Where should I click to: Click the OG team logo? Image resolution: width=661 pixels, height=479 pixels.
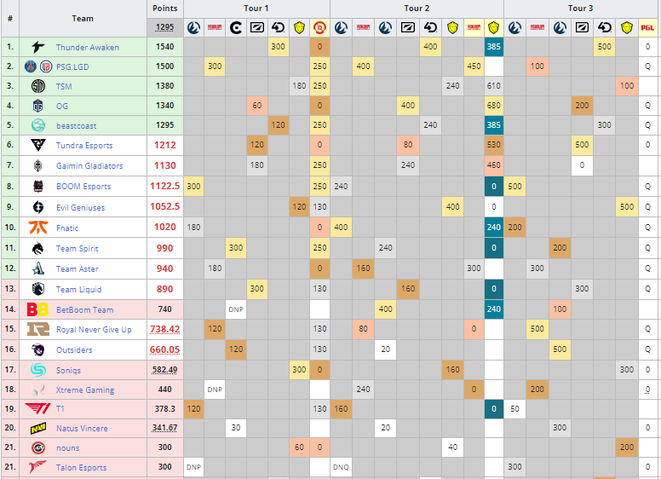pos(38,106)
